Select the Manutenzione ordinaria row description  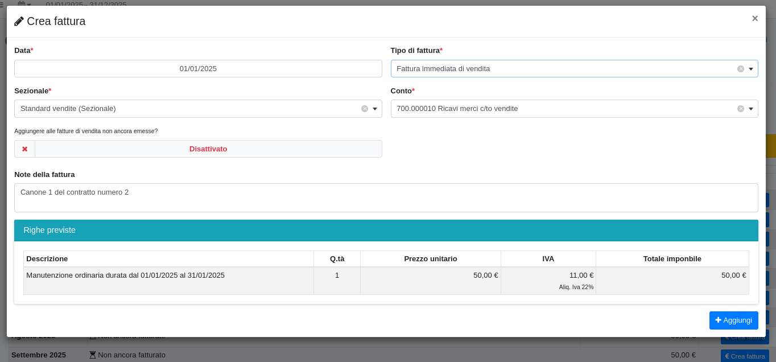pos(125,275)
